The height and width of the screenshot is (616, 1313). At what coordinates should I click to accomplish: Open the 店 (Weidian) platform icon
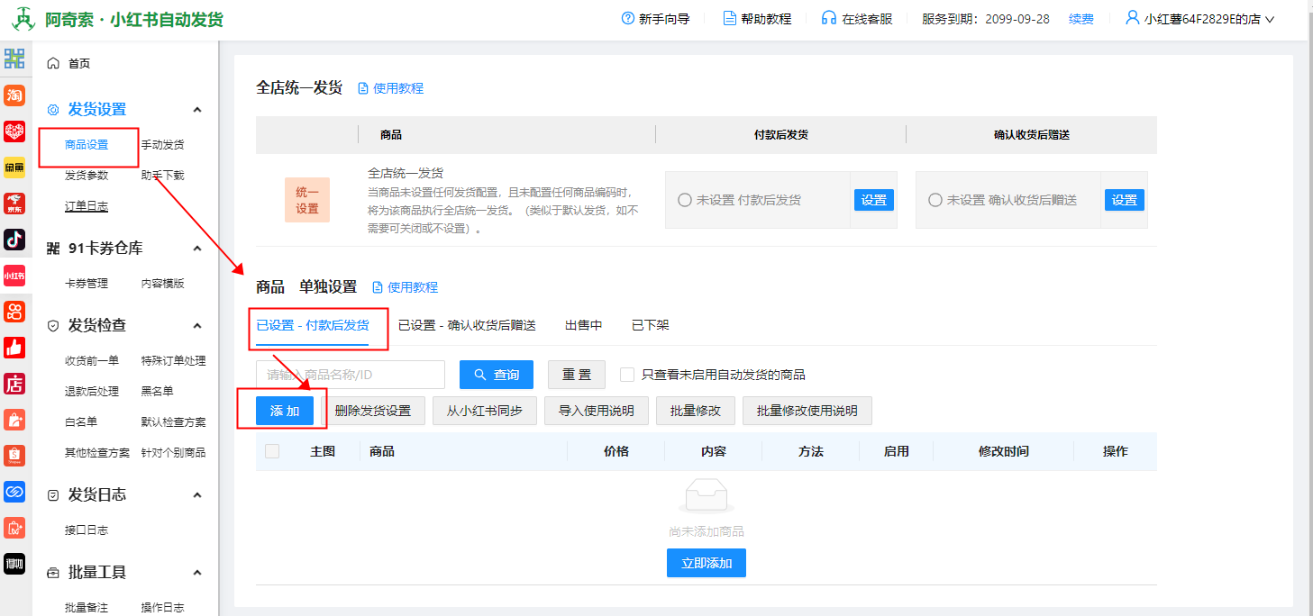tap(14, 384)
